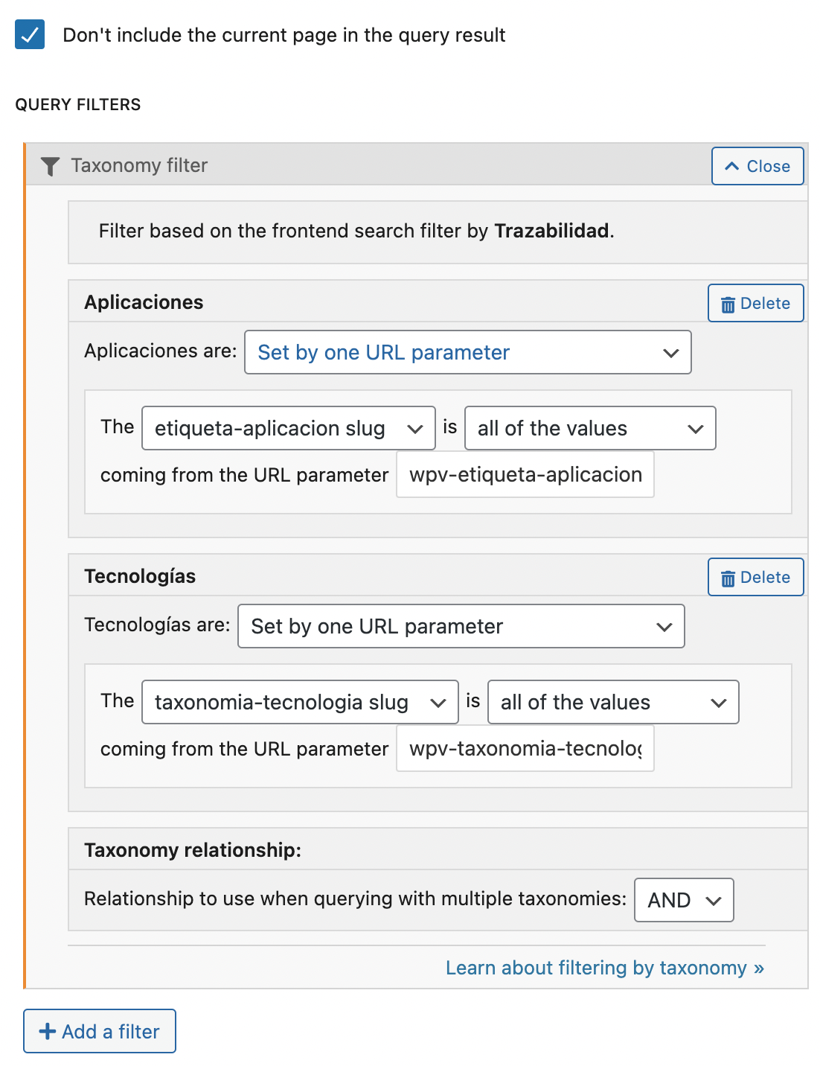Image resolution: width=820 pixels, height=1066 pixels.
Task: Click the trash icon in Aplicaciones Delete
Action: (x=728, y=304)
